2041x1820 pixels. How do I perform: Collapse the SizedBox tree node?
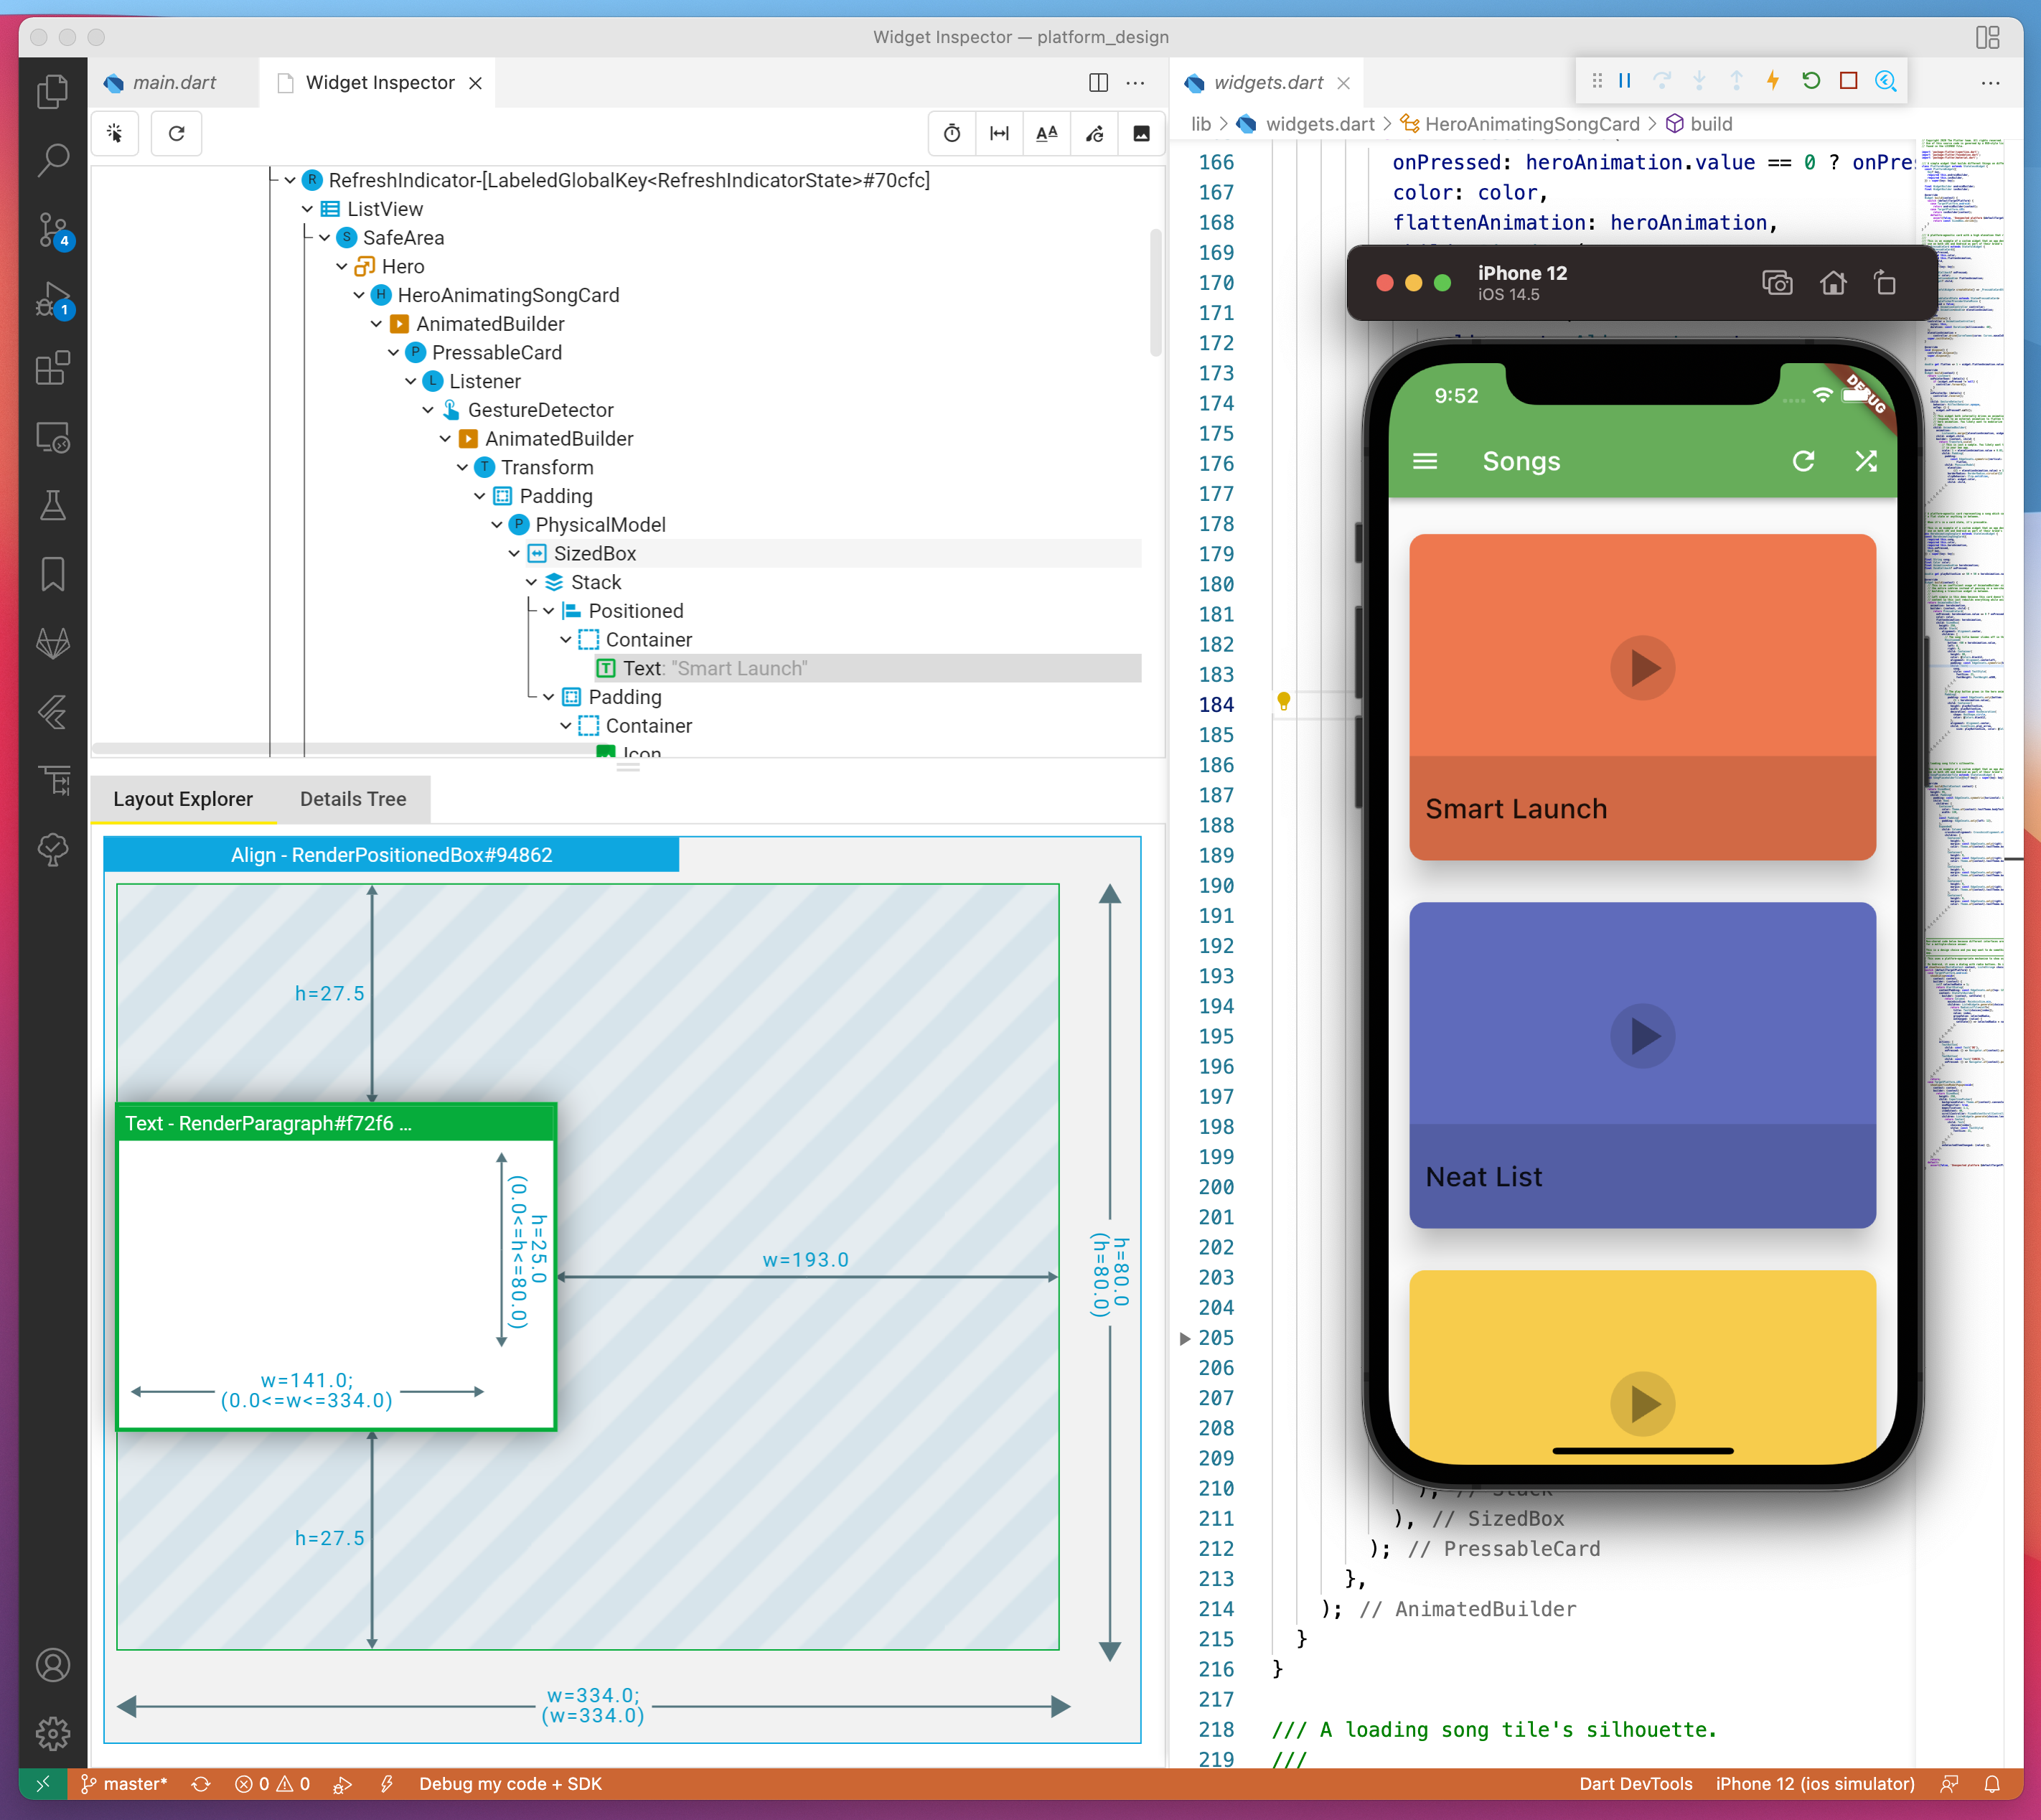[514, 553]
